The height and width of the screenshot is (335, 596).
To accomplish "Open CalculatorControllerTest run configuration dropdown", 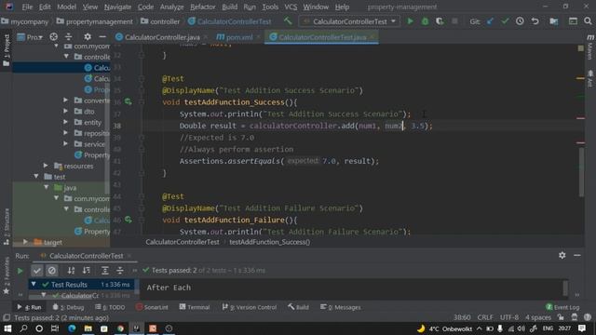I will coord(350,21).
